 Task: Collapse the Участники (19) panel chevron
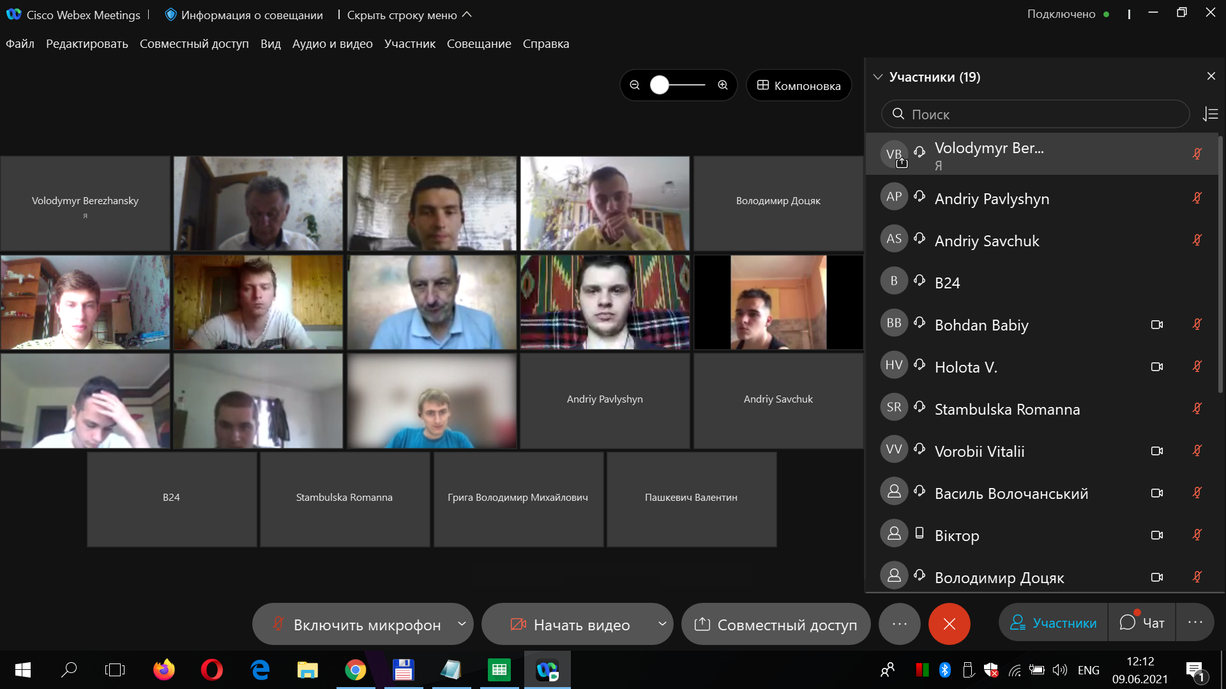tap(878, 77)
